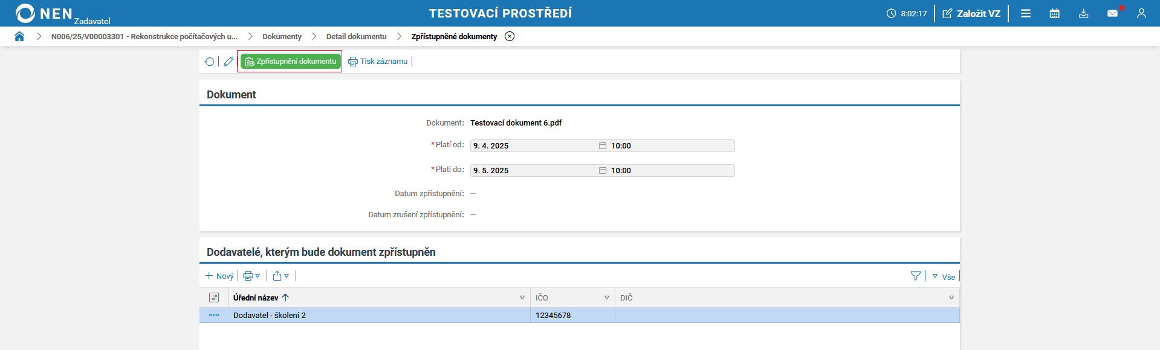Click the pencil edit icon
1160x350 pixels.
pos(228,62)
